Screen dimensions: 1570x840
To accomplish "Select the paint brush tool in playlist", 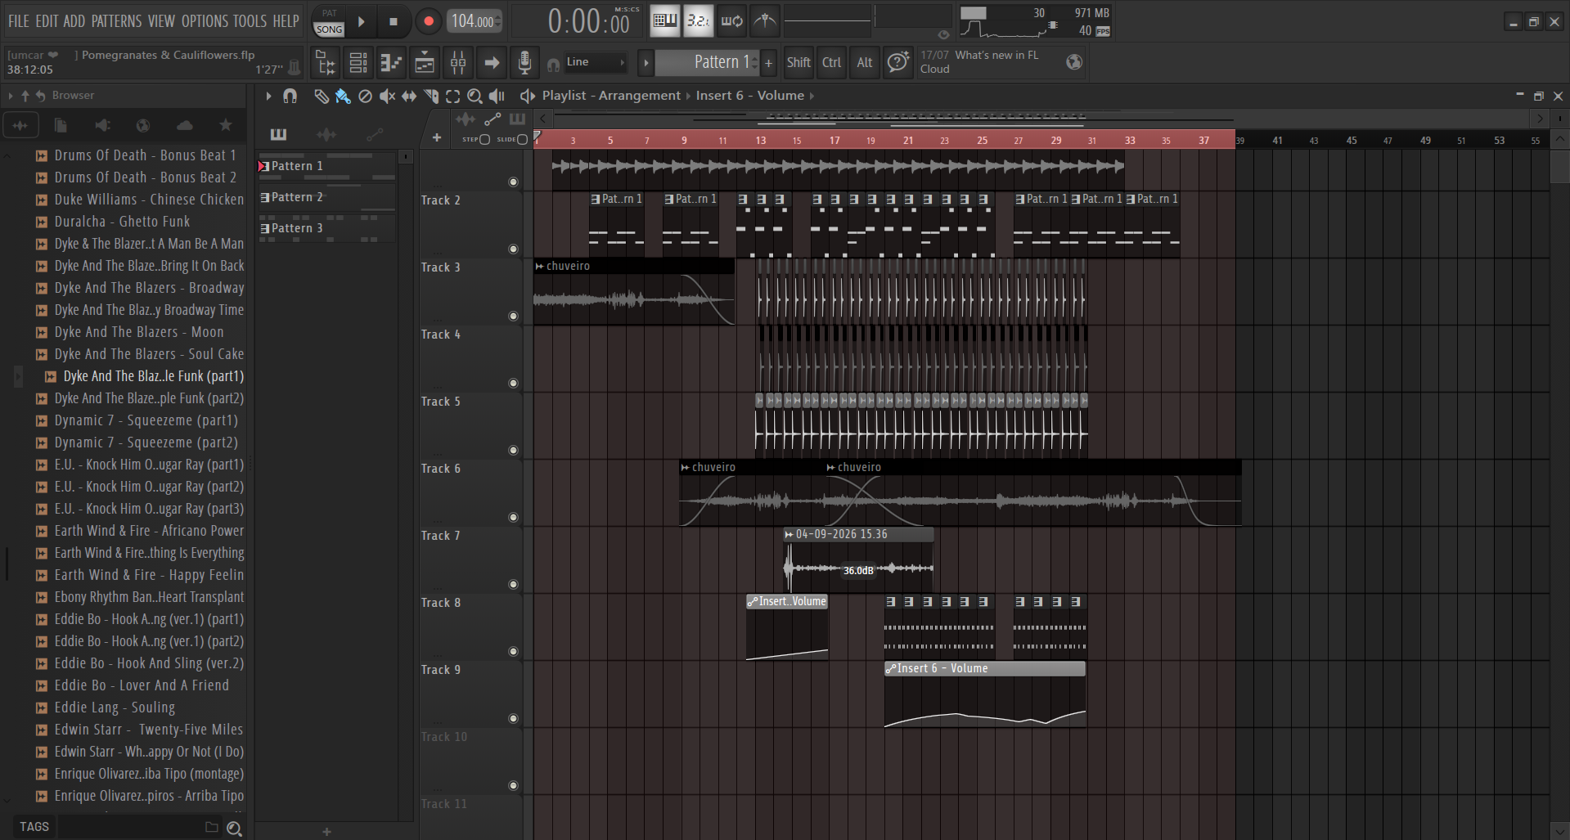I will pyautogui.click(x=343, y=97).
